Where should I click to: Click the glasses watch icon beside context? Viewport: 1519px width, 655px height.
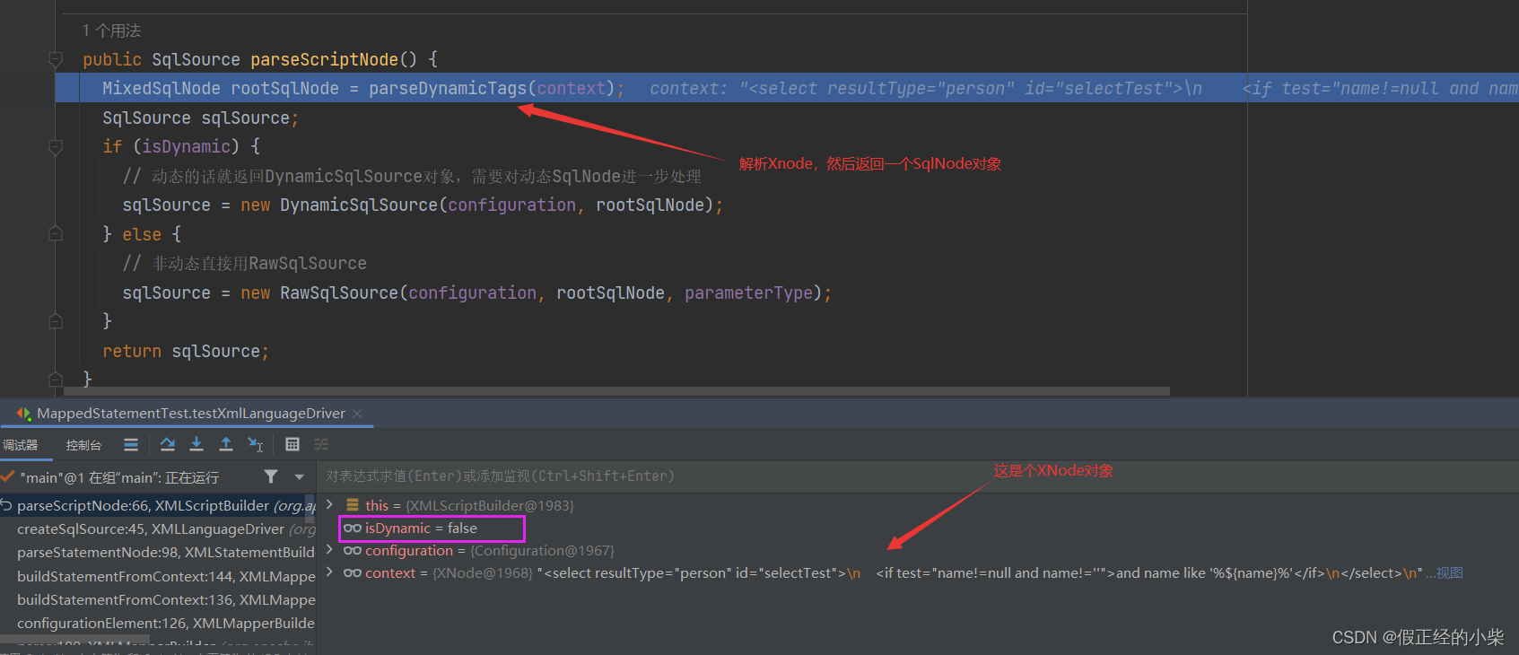(353, 573)
